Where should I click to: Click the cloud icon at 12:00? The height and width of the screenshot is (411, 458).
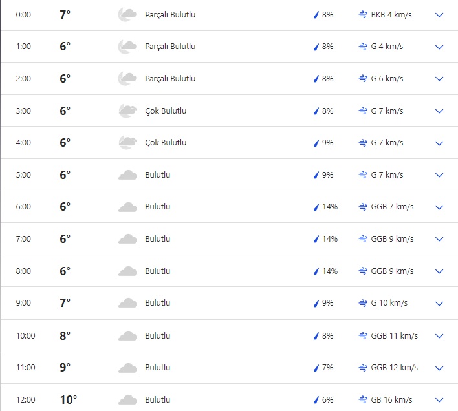127,400
